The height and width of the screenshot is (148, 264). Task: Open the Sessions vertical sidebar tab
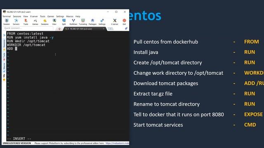(x=4, y=45)
